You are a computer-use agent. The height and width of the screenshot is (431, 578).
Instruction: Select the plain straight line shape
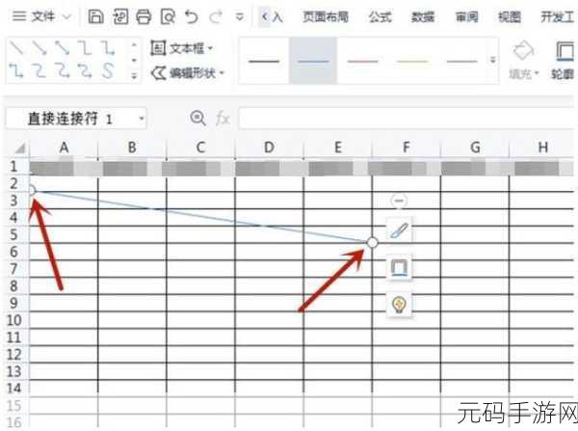[x=15, y=48]
